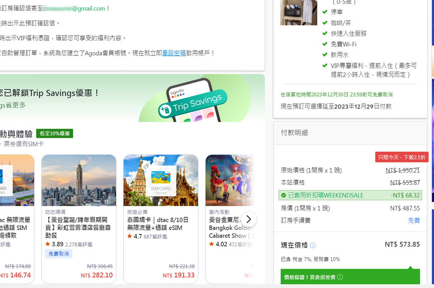
Task: Click green check icon next to WEEKENDSALE
Action: [284, 195]
